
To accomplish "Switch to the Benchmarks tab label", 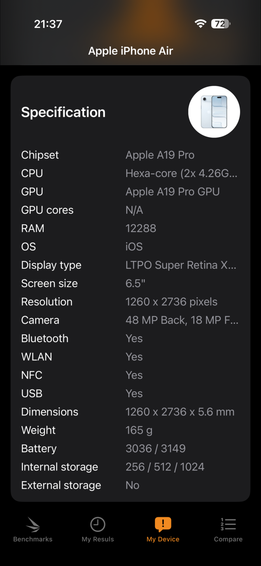I will [x=33, y=539].
